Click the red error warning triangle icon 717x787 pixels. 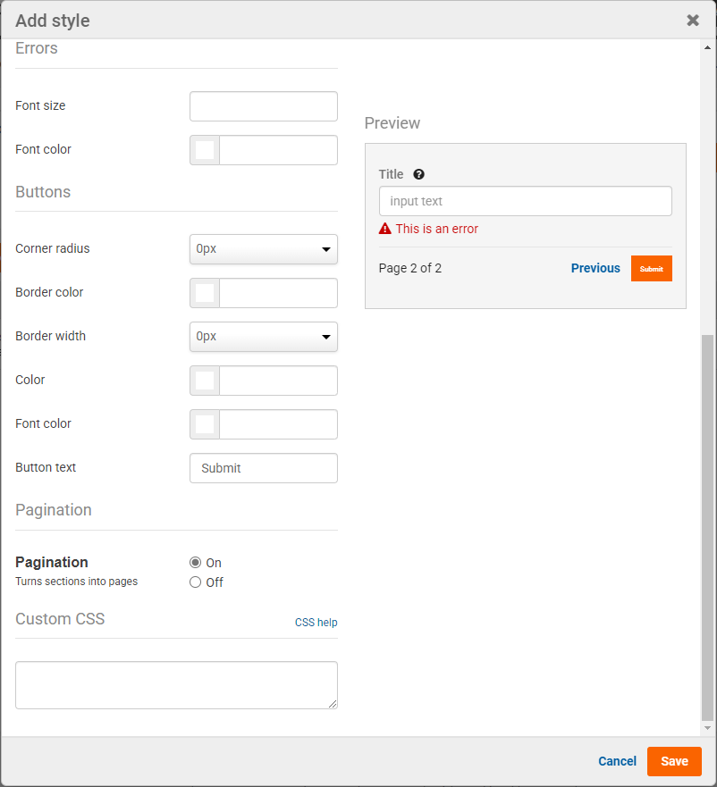pyautogui.click(x=385, y=229)
